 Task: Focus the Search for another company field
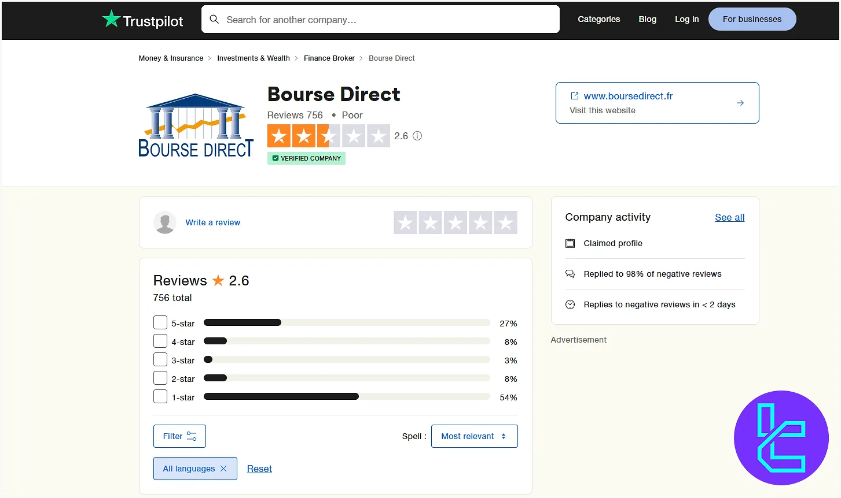click(x=380, y=19)
